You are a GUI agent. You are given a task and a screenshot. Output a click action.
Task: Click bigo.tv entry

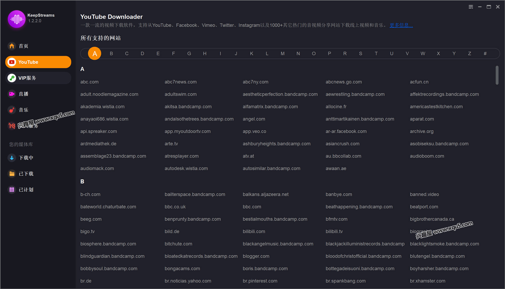pos(87,232)
